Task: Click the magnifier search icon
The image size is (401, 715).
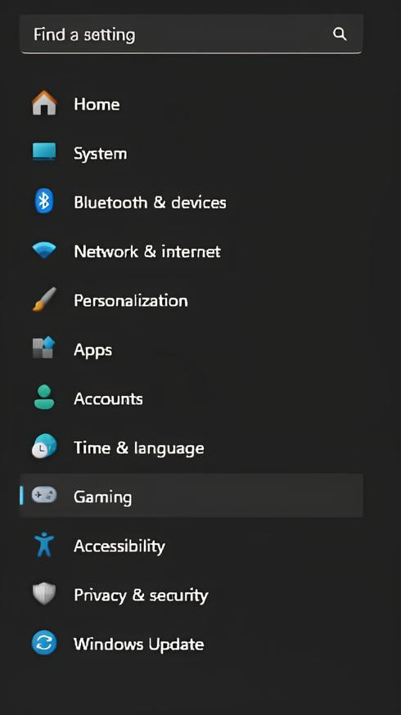Action: 340,34
